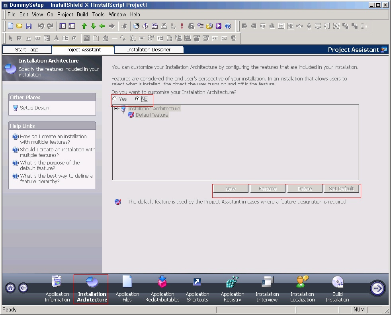Click the CD build media toolbar icon
391x315 pixels.
point(136,26)
